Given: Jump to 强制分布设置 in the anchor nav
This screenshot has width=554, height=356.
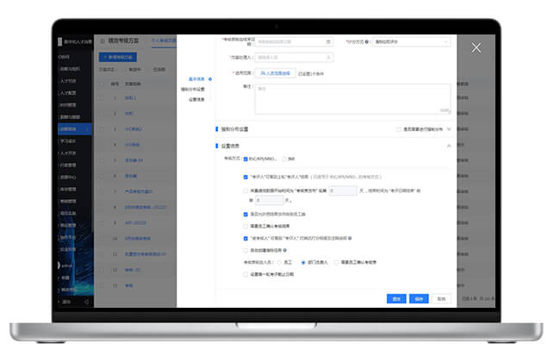Looking at the screenshot, I should [x=193, y=89].
